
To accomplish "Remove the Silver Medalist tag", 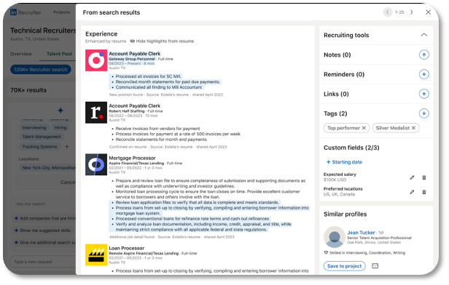I will (x=413, y=128).
